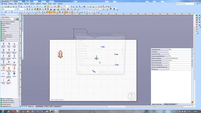Toggle right text alignment
This screenshot has width=201, height=113.
(x=40, y=9)
